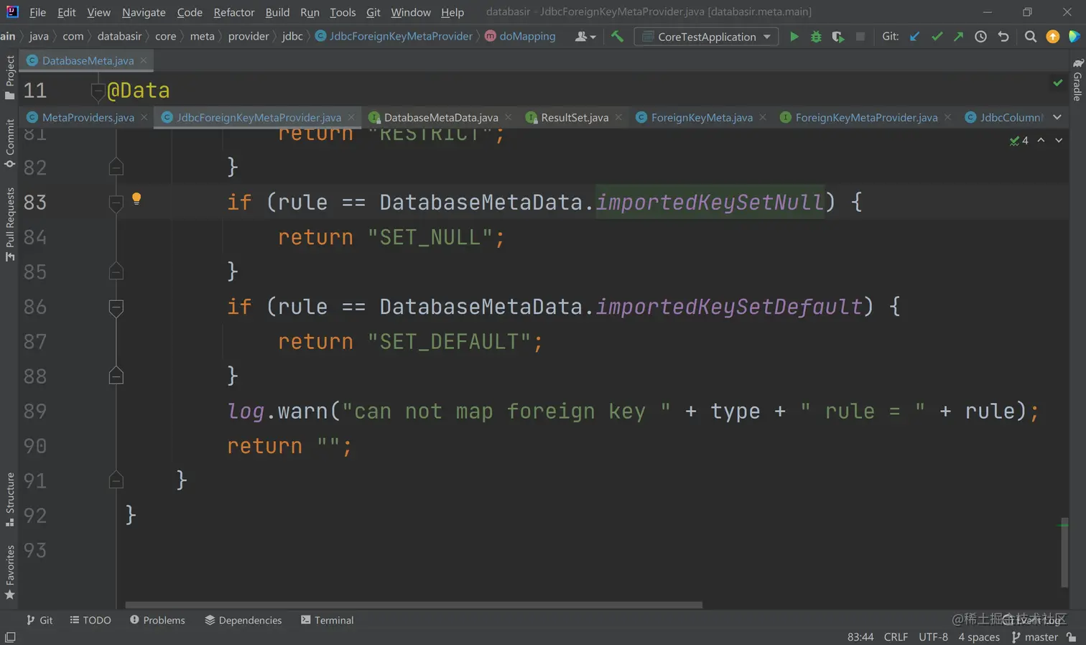Open the Refactor menu
1086x645 pixels.
(233, 12)
